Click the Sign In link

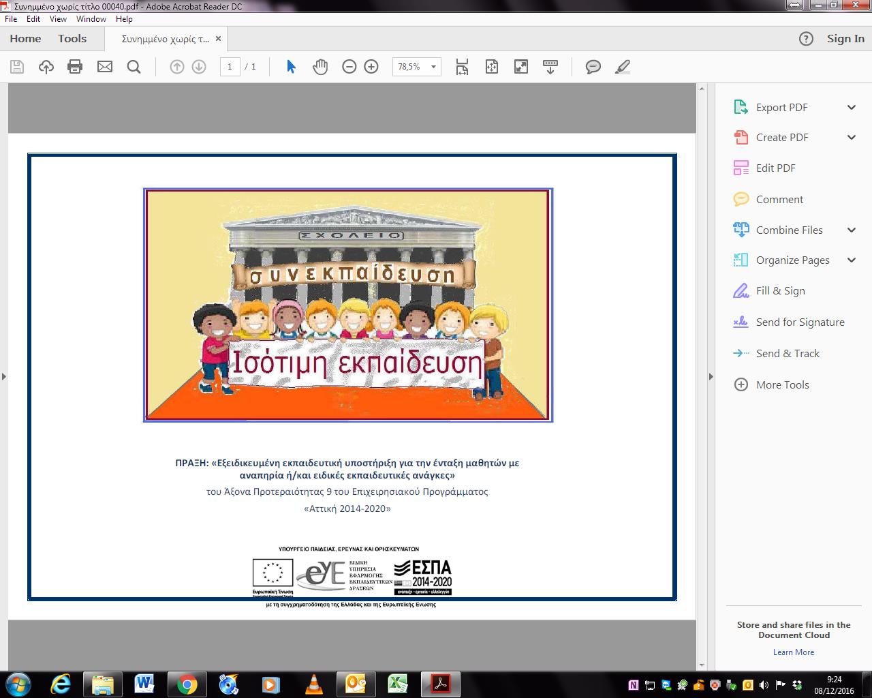click(845, 39)
